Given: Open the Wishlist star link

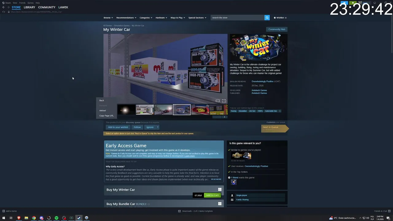Looking at the screenshot, I should pyautogui.click(x=280, y=17).
